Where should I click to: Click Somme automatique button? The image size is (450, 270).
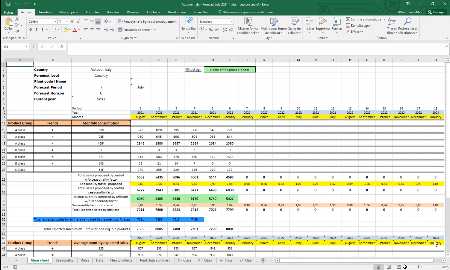(363, 19)
